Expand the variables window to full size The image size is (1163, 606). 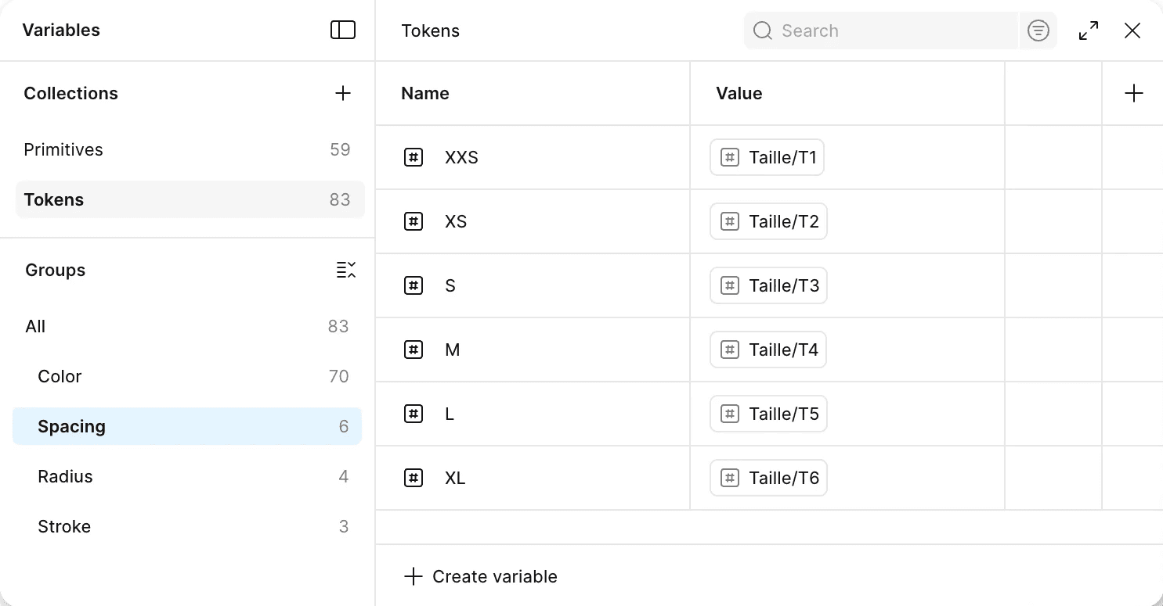pyautogui.click(x=1088, y=30)
